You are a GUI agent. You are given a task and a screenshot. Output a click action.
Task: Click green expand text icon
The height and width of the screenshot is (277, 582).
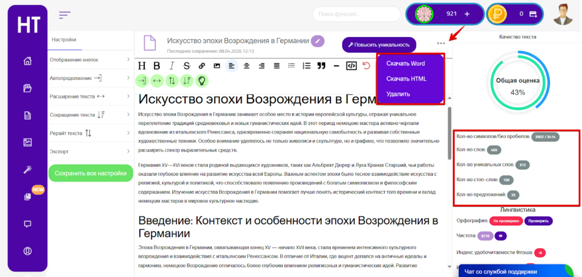click(157, 81)
